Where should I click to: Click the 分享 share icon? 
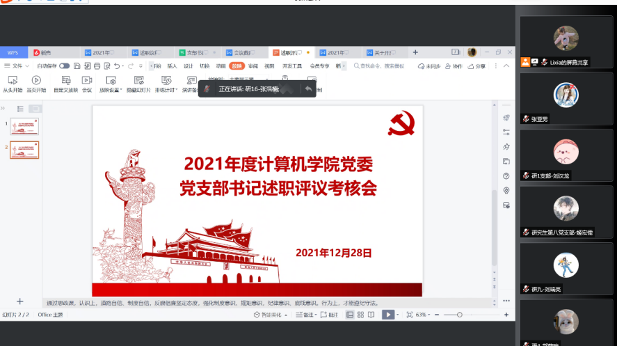[x=476, y=66]
